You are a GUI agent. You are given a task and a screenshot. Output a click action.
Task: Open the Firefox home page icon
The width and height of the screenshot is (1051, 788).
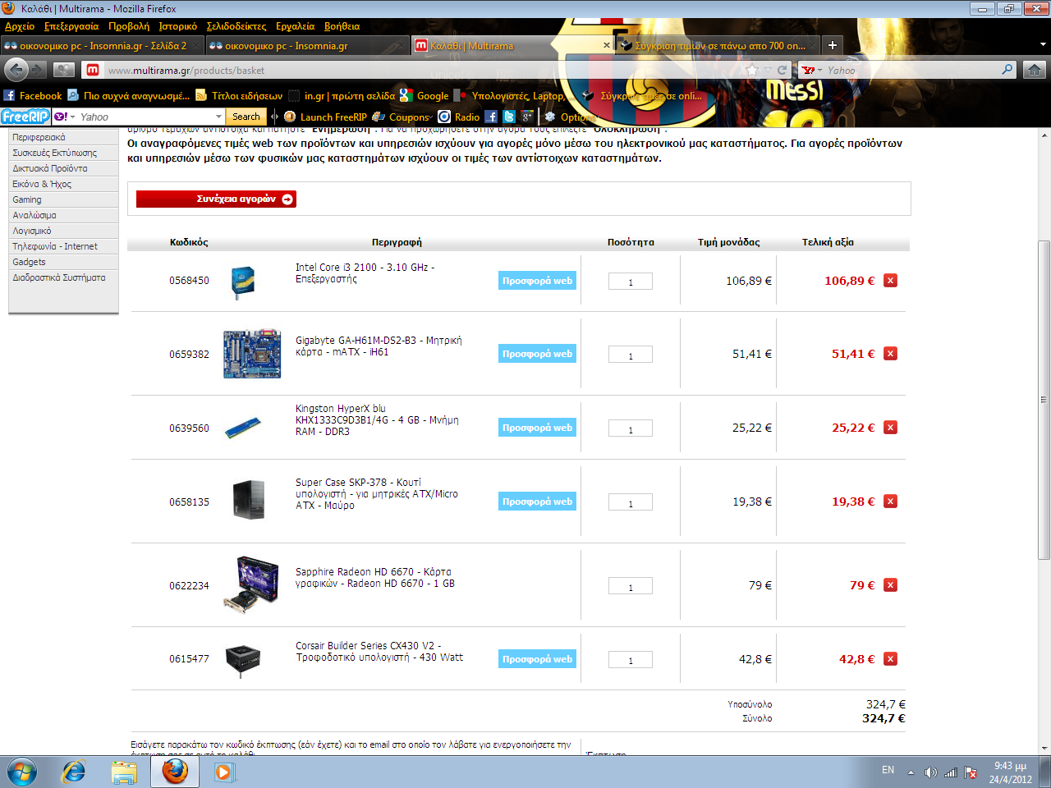click(x=1035, y=70)
